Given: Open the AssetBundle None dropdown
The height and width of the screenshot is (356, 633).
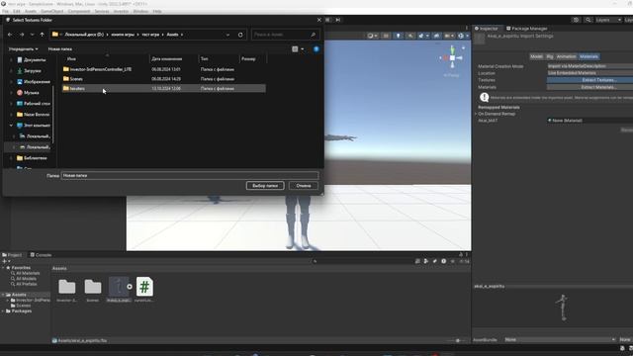Looking at the screenshot, I should (x=560, y=340).
